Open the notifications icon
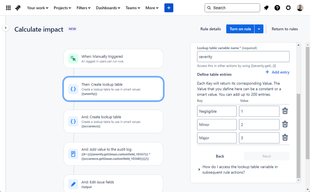 coord(266,8)
